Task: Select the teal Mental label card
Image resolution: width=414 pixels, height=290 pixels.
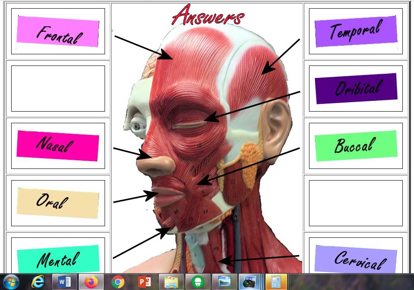Action: click(58, 259)
